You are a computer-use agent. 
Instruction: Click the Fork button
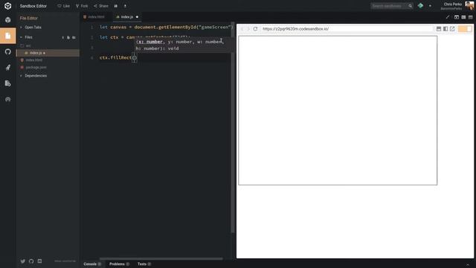coord(82,6)
